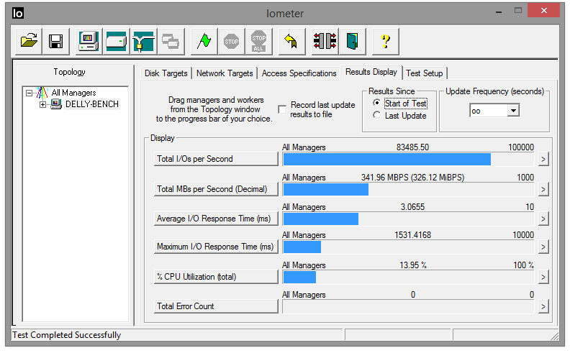The height and width of the screenshot is (353, 570).
Task: Click the 13.95 % CPU value
Action: point(413,265)
